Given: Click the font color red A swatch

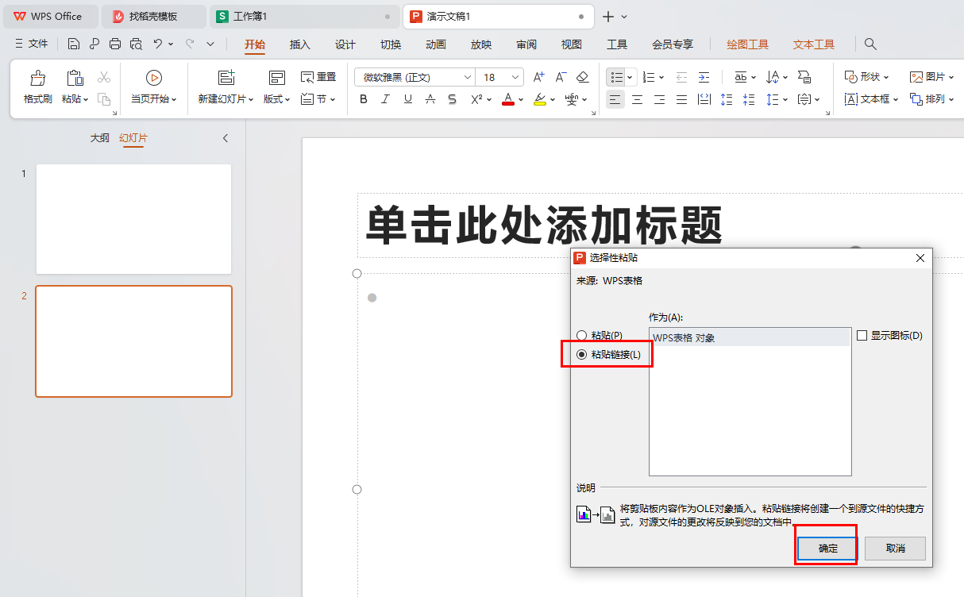Looking at the screenshot, I should click(x=508, y=99).
